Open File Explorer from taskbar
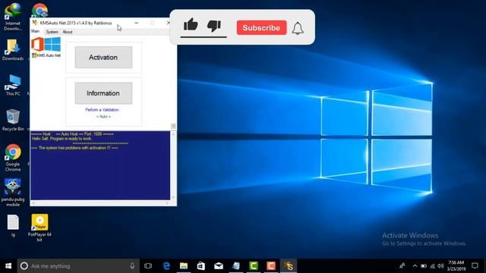 point(184,266)
